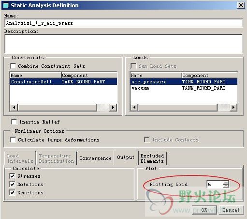Click the Cancel button

(231, 210)
